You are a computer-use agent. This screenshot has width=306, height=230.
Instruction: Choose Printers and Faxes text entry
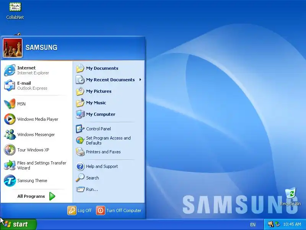(103, 152)
